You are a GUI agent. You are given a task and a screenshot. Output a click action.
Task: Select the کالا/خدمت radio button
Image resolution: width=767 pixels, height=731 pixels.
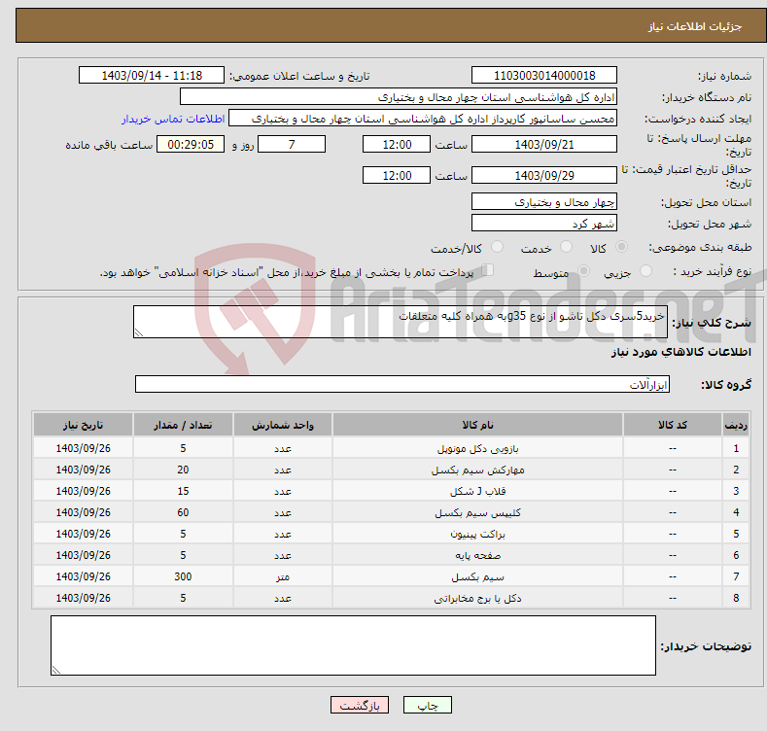(497, 247)
